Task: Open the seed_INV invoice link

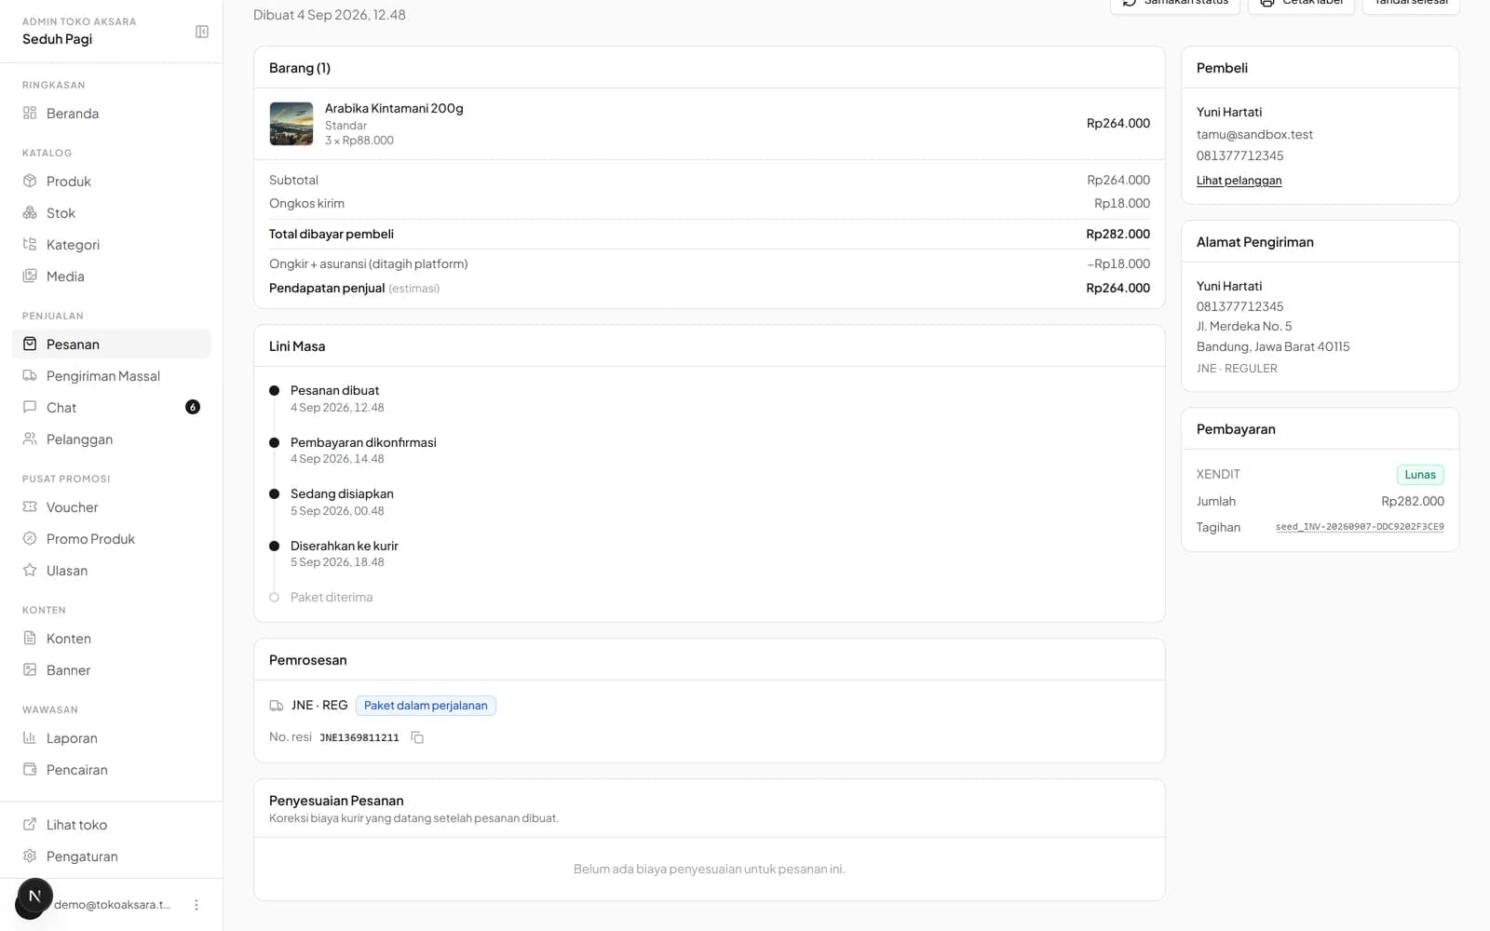Action: coord(1360,527)
